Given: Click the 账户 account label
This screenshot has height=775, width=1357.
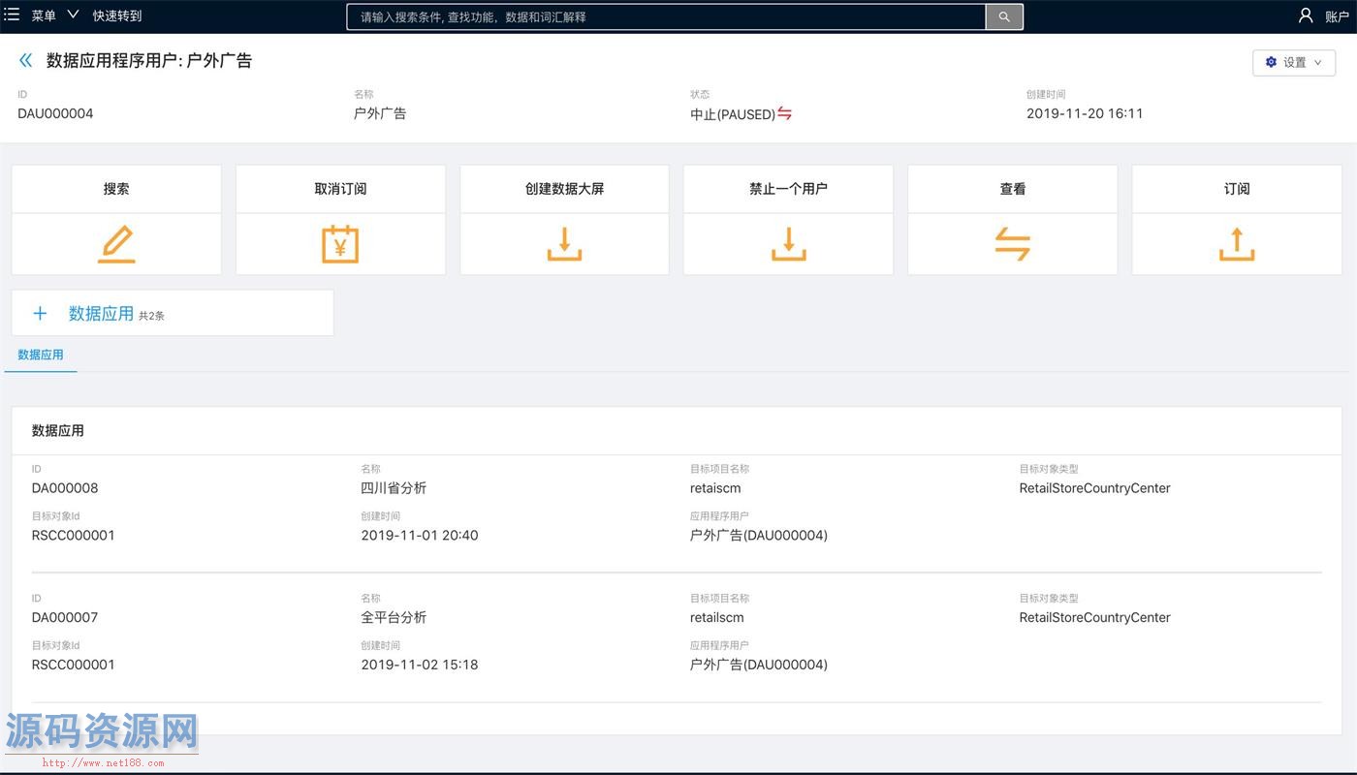Looking at the screenshot, I should pyautogui.click(x=1337, y=16).
